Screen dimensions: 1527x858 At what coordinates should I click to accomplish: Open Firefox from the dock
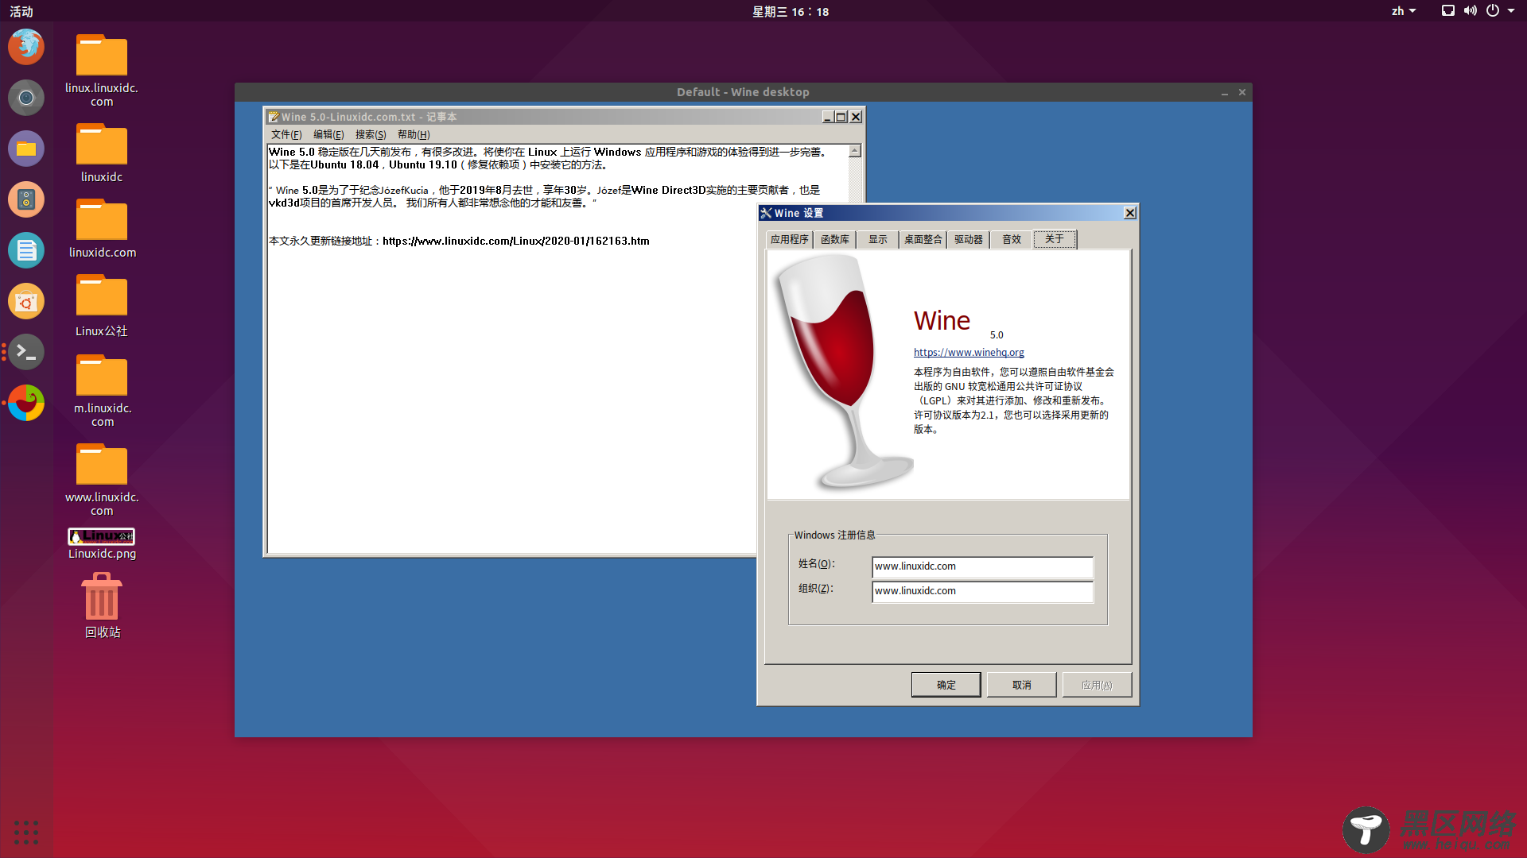tap(26, 47)
